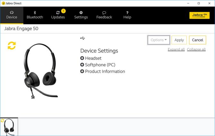Click the Device Settings heading

[x=99, y=51]
